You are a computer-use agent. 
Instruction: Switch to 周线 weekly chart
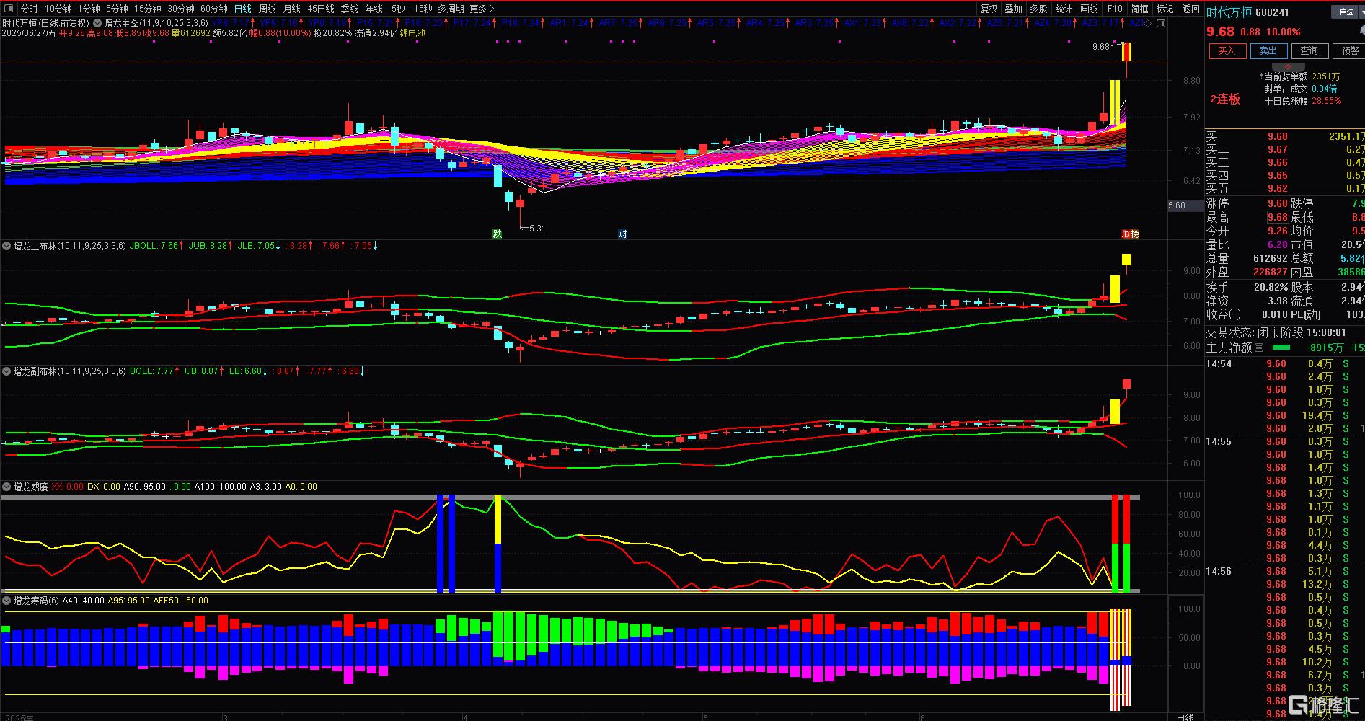(268, 9)
